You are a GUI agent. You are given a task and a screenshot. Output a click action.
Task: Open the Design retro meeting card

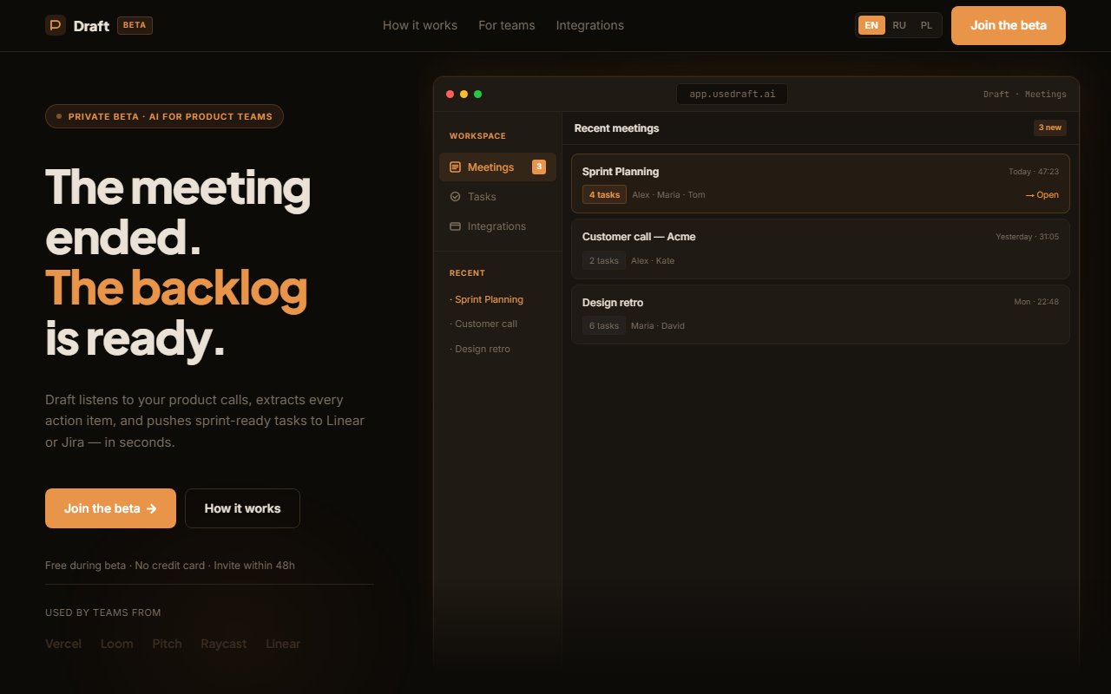pyautogui.click(x=820, y=315)
